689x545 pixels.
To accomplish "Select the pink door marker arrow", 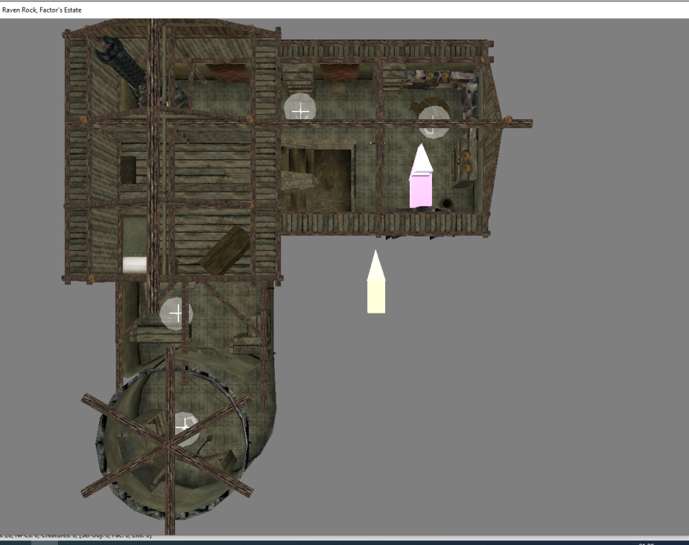I will (421, 176).
